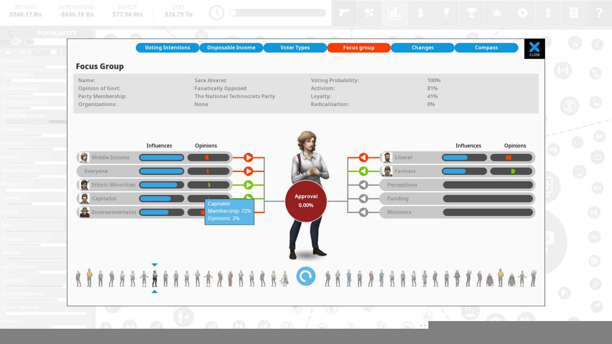The width and height of the screenshot is (612, 344).
Task: Open the question mark help screen
Action: tap(599, 13)
